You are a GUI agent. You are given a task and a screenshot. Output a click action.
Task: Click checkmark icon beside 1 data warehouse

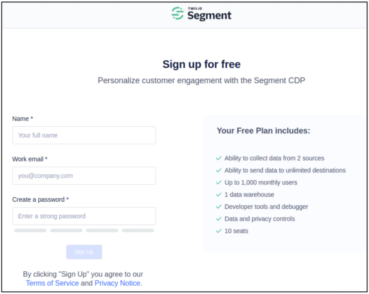coord(219,195)
